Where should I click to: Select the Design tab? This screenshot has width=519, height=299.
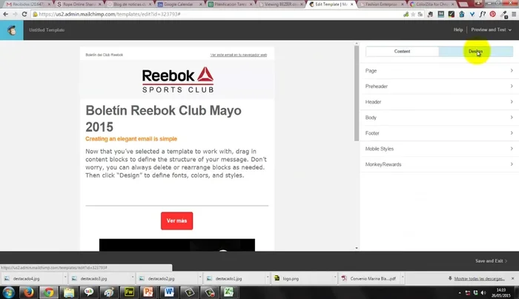[x=476, y=51]
